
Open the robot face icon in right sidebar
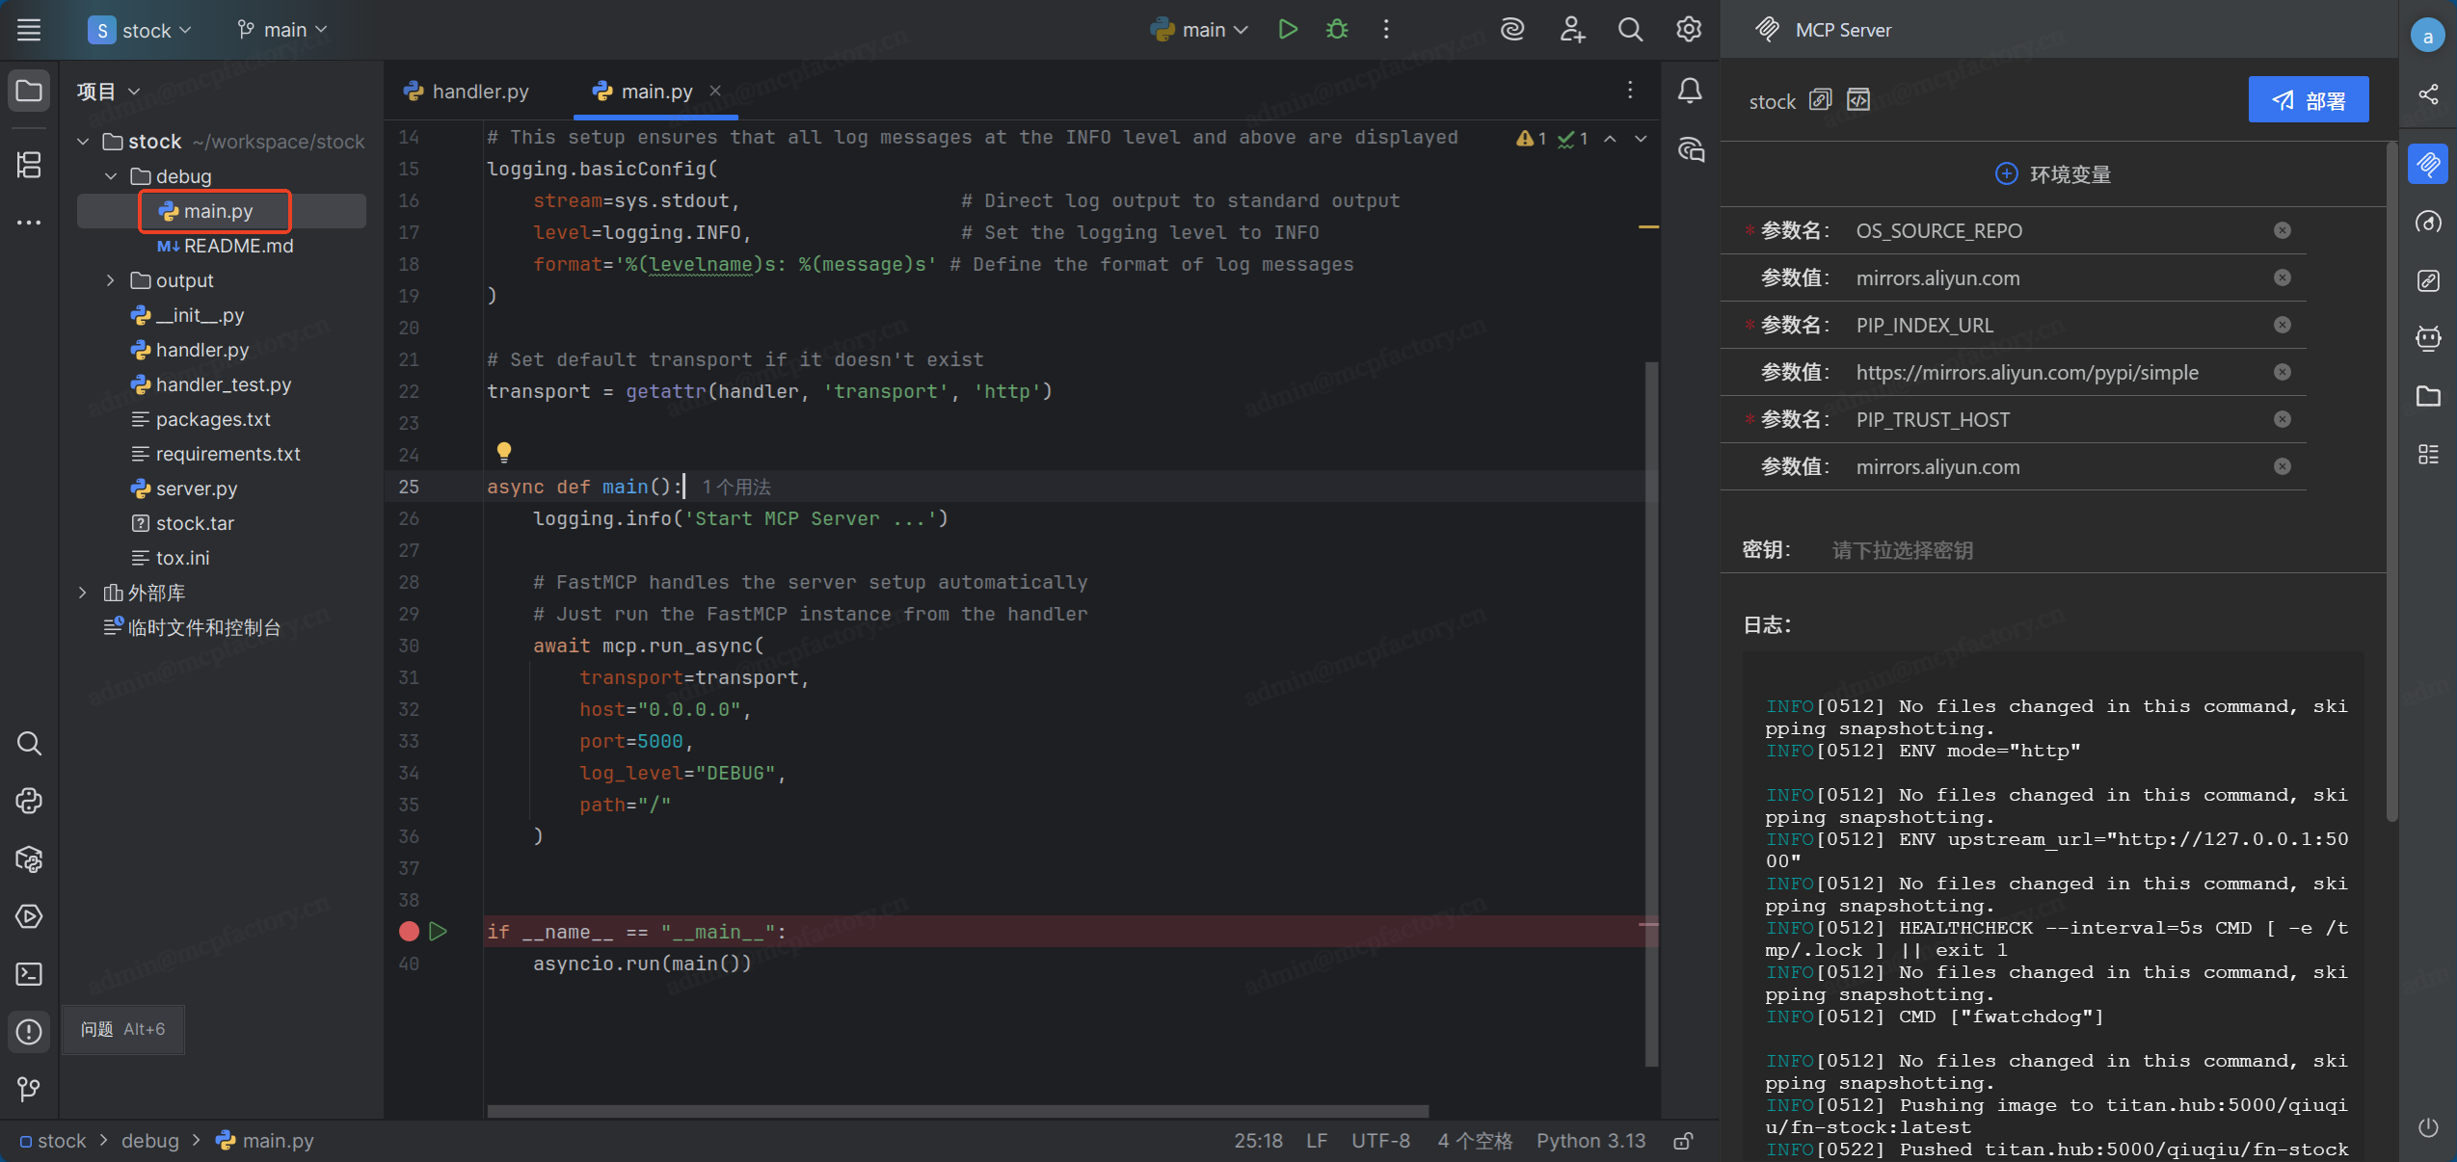[x=2428, y=337]
